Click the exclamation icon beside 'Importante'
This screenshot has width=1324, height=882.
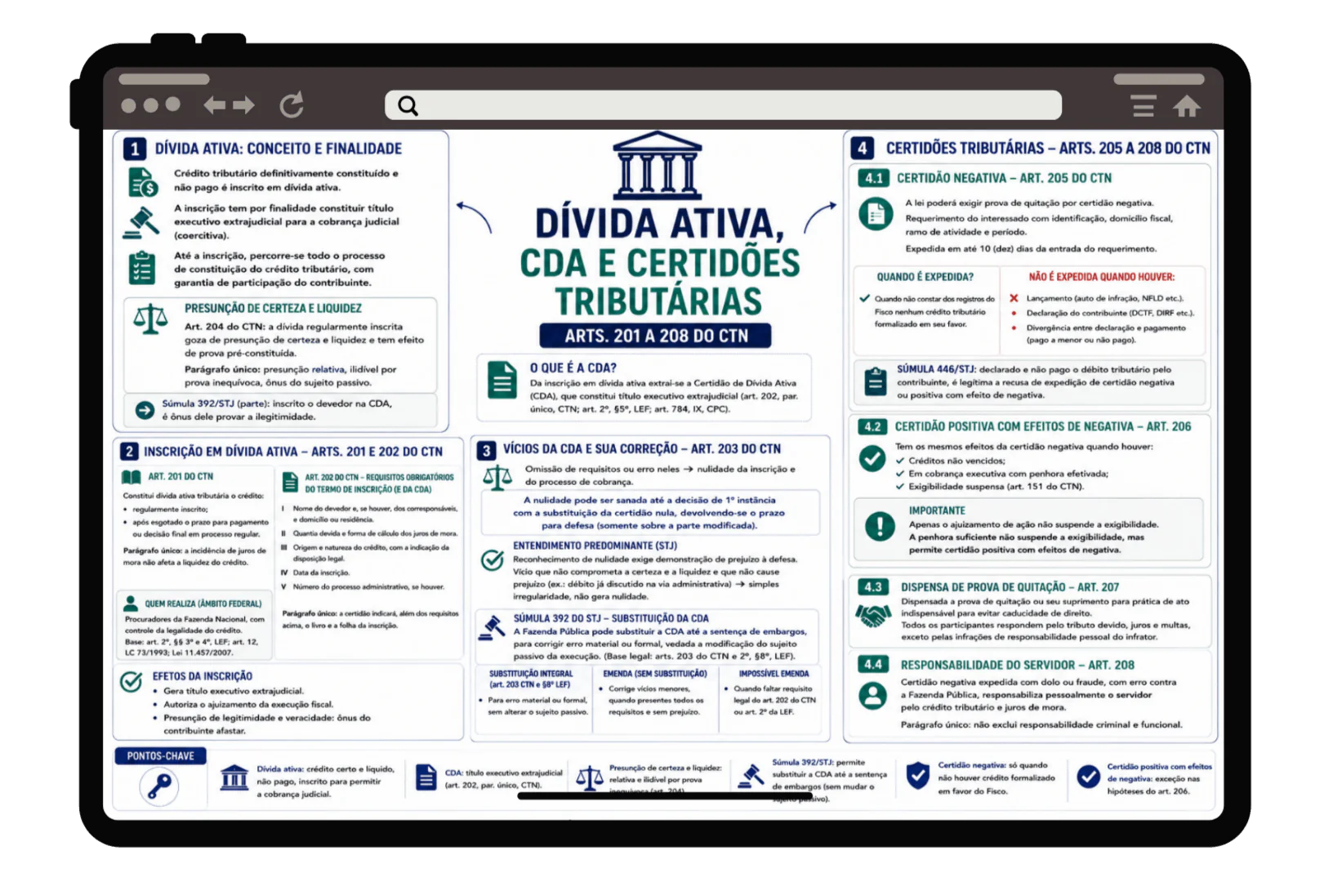[x=880, y=525]
